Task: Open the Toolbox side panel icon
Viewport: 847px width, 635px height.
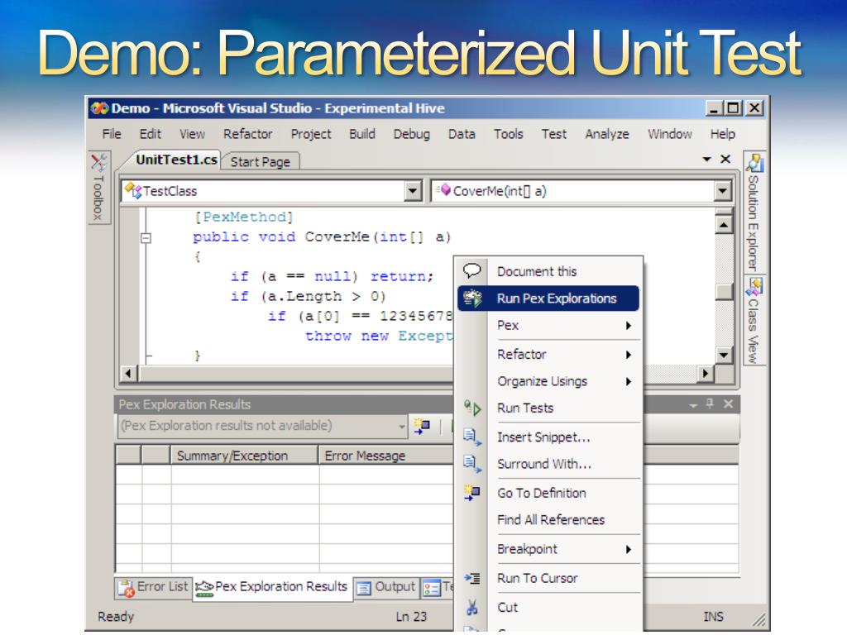Action: [99, 162]
